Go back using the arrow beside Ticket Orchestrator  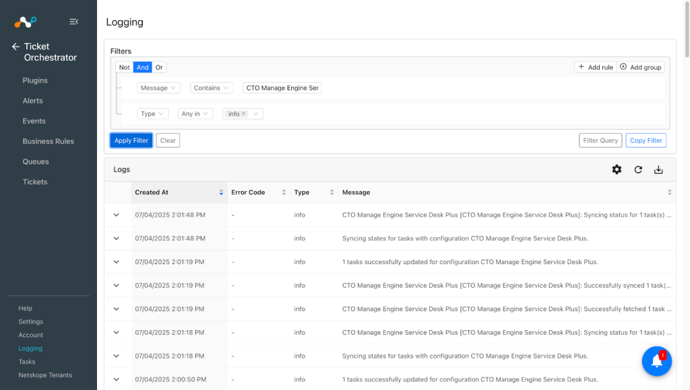[16, 46]
